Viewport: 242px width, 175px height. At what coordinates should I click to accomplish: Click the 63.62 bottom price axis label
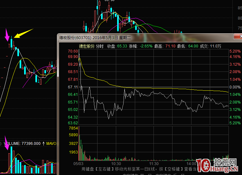73,123
